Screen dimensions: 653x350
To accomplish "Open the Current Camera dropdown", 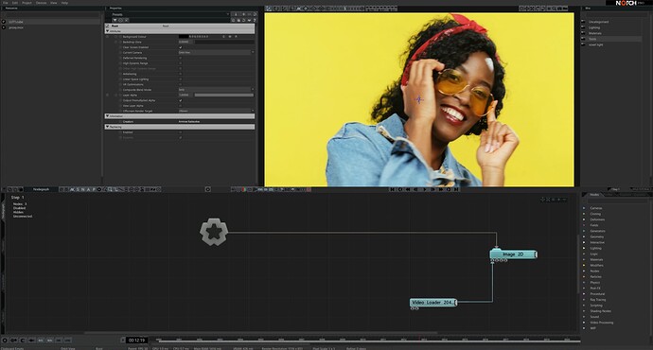I will click(216, 52).
